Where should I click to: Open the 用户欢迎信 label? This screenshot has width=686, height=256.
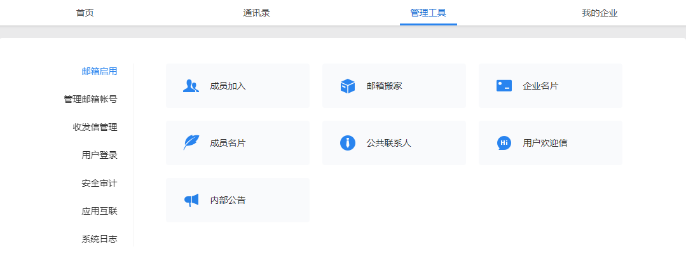(545, 143)
